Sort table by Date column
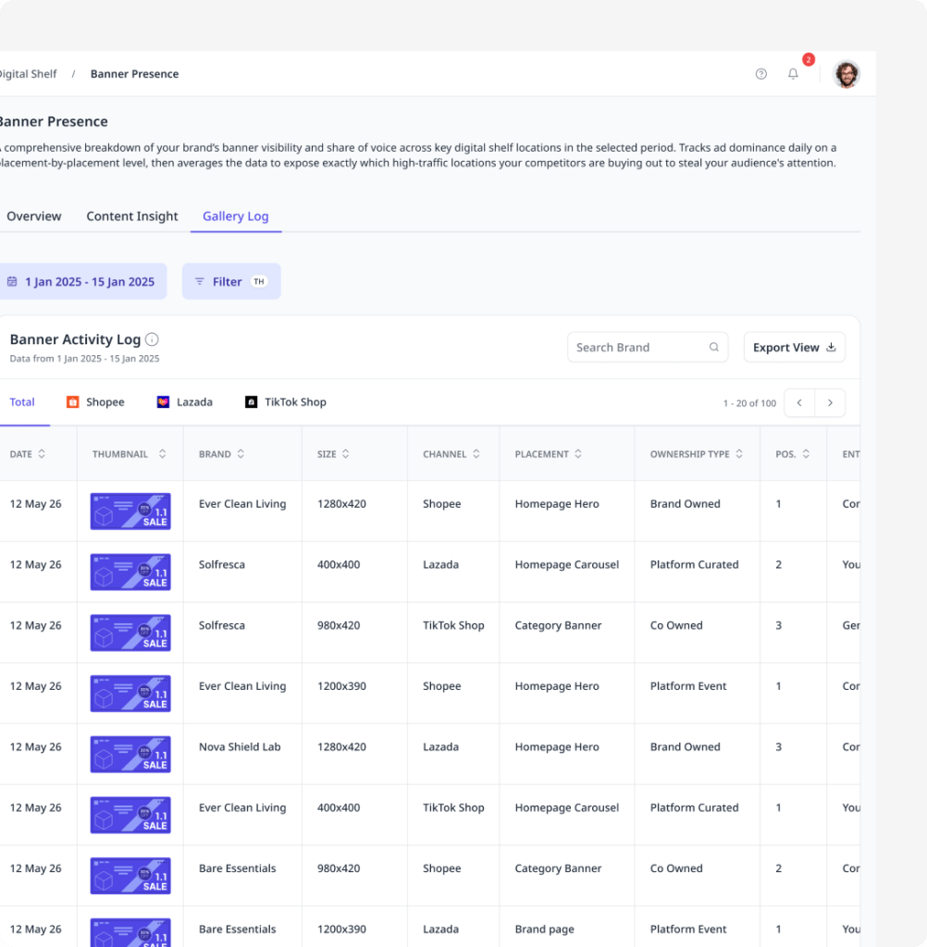927x947 pixels. [x=42, y=454]
